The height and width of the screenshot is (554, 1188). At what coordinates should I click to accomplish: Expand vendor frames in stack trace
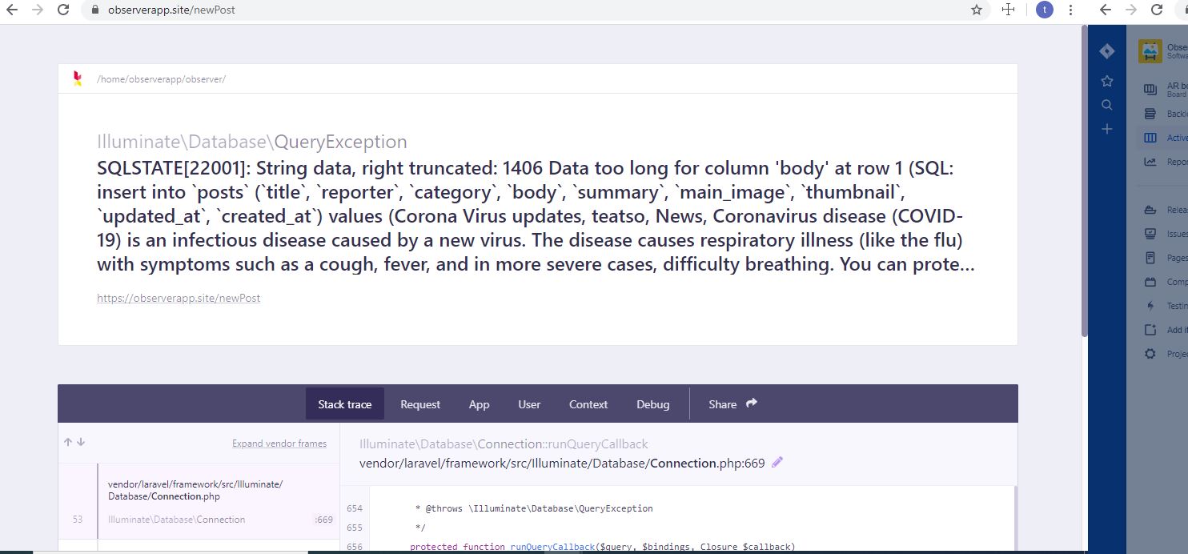(x=279, y=444)
